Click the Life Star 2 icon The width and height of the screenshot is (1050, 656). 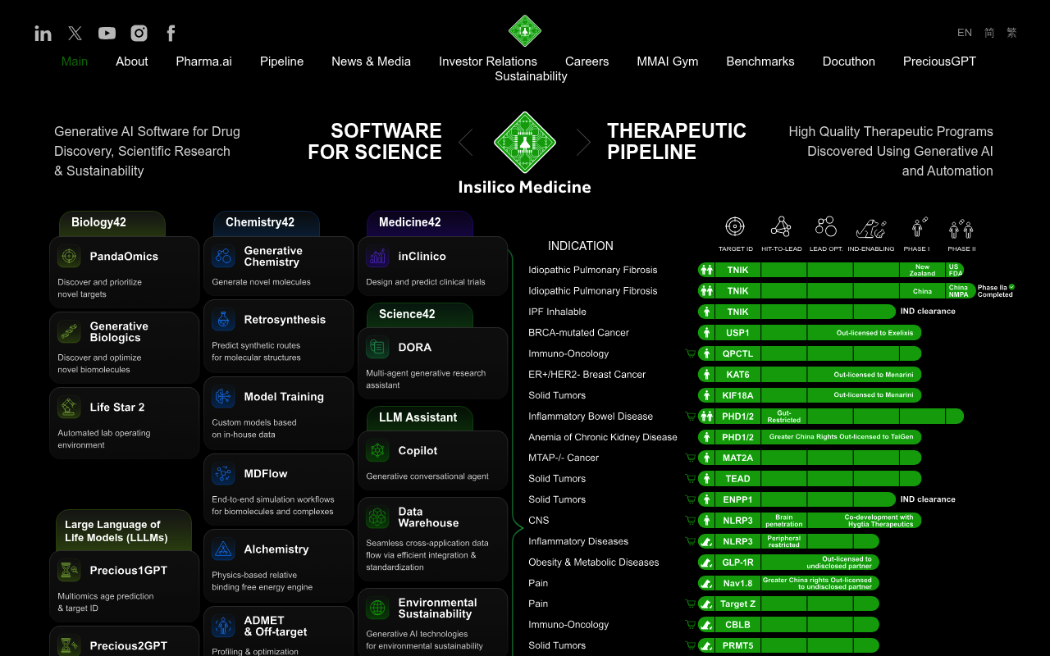tap(69, 408)
